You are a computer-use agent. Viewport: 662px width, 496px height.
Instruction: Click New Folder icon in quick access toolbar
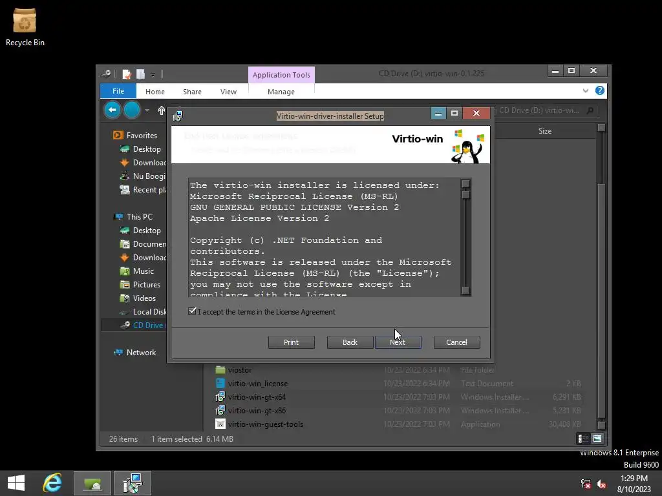(140, 74)
